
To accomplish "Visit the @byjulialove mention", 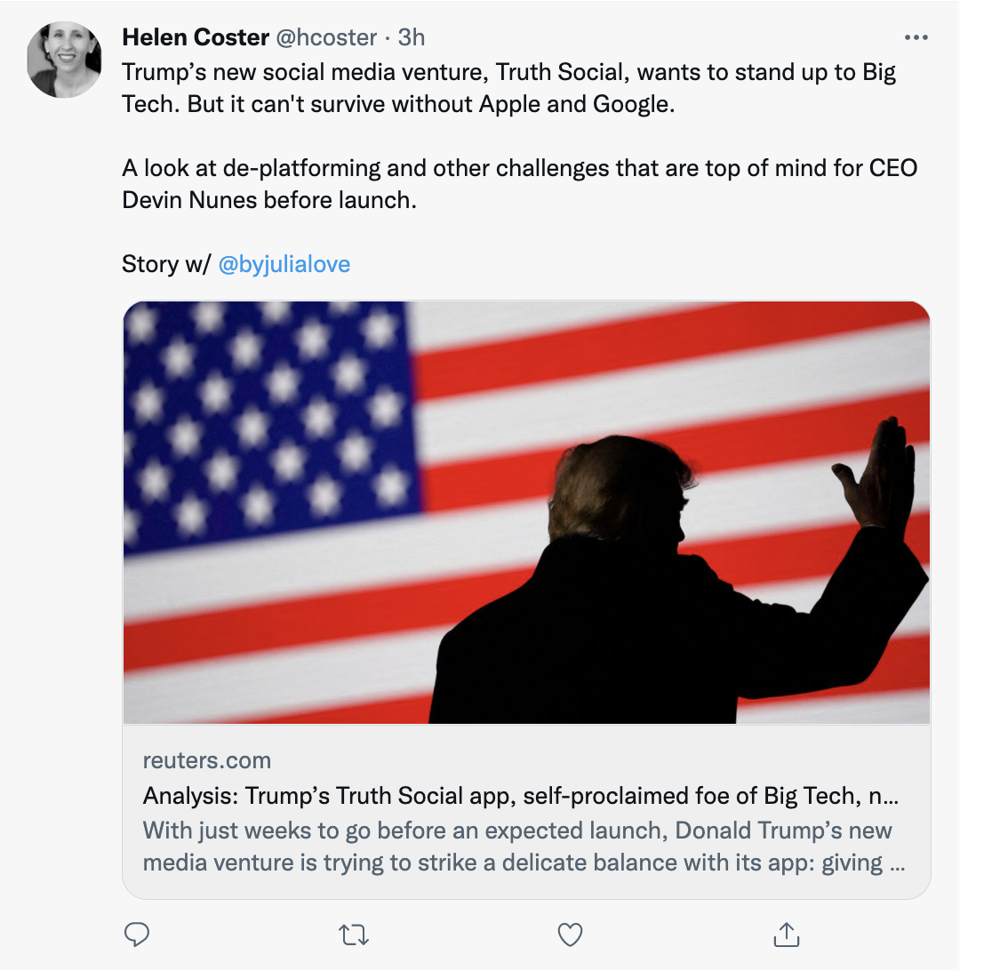I will click(x=284, y=264).
